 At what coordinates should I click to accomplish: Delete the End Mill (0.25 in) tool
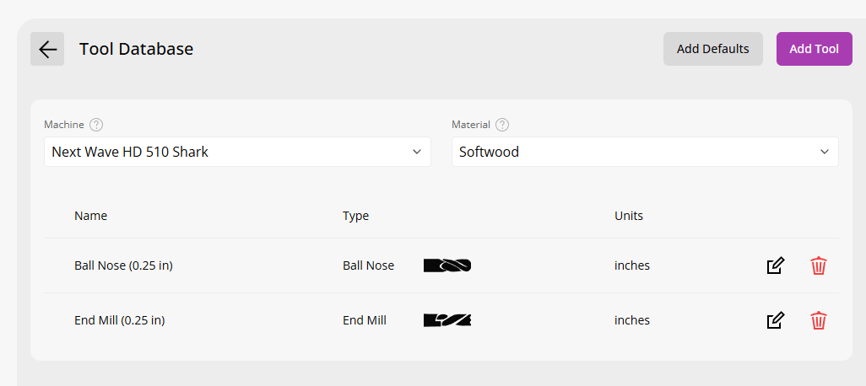[819, 319]
